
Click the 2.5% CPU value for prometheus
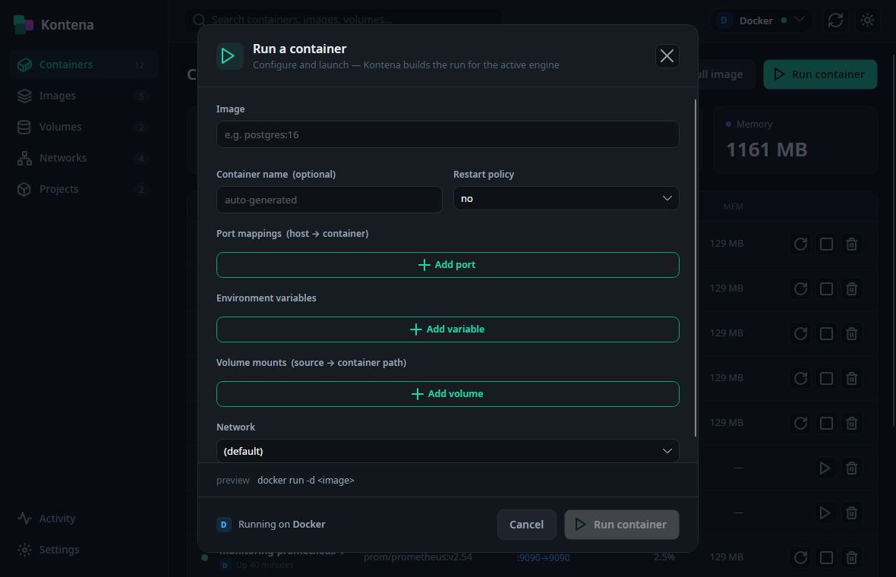pyautogui.click(x=664, y=557)
